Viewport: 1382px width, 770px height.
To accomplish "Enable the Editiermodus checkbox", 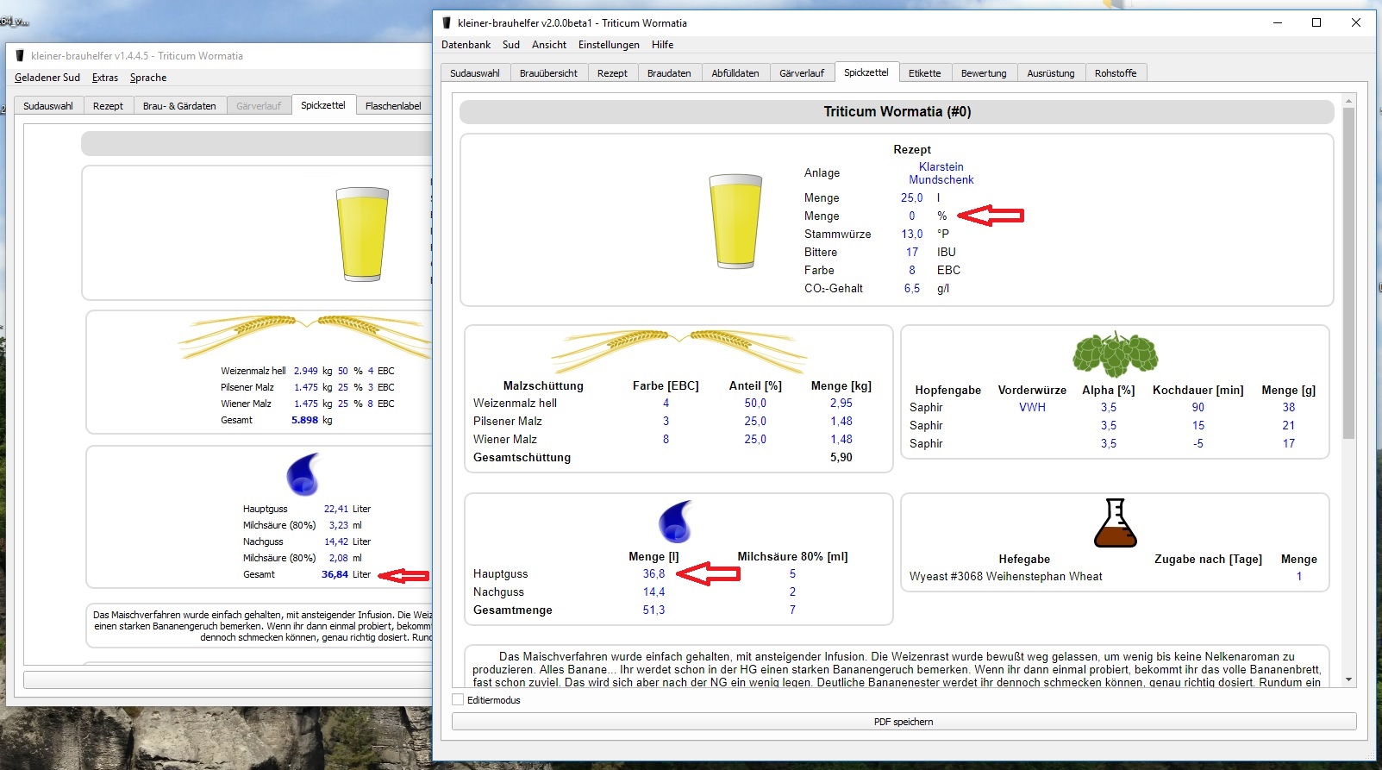I will point(459,700).
